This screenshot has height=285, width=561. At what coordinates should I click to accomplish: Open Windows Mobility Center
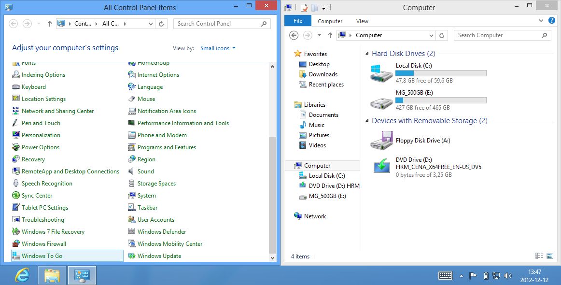pyautogui.click(x=165, y=244)
